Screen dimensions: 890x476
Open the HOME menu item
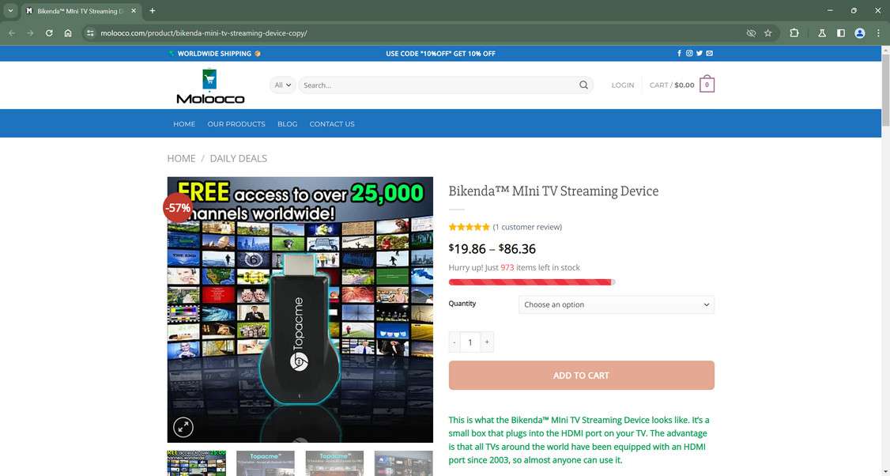pos(184,124)
